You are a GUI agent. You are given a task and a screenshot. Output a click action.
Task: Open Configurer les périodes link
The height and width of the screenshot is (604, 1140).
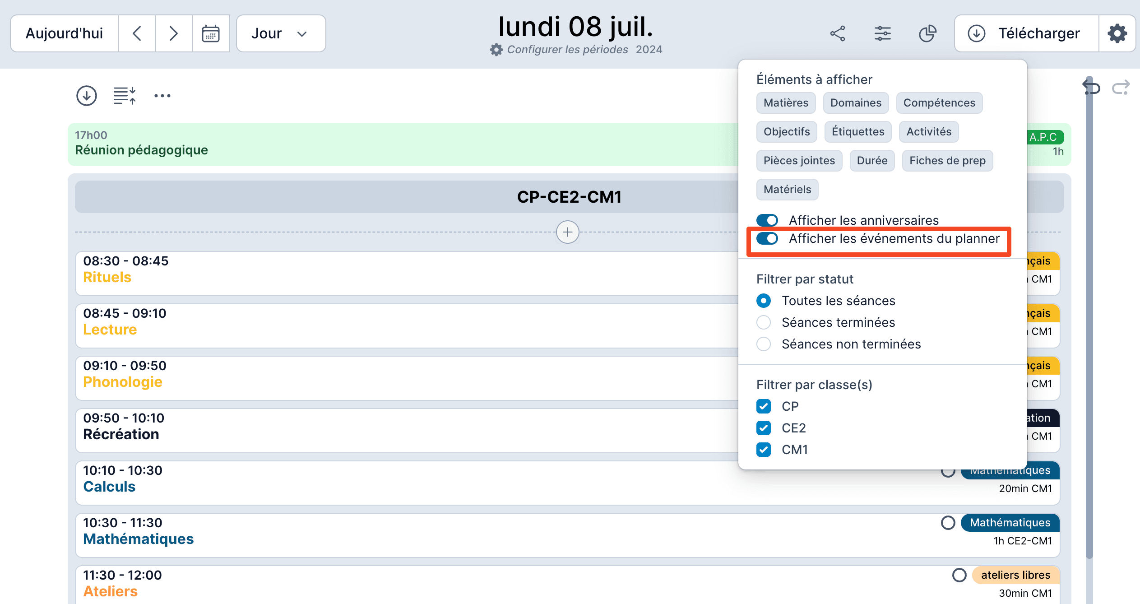(x=567, y=50)
